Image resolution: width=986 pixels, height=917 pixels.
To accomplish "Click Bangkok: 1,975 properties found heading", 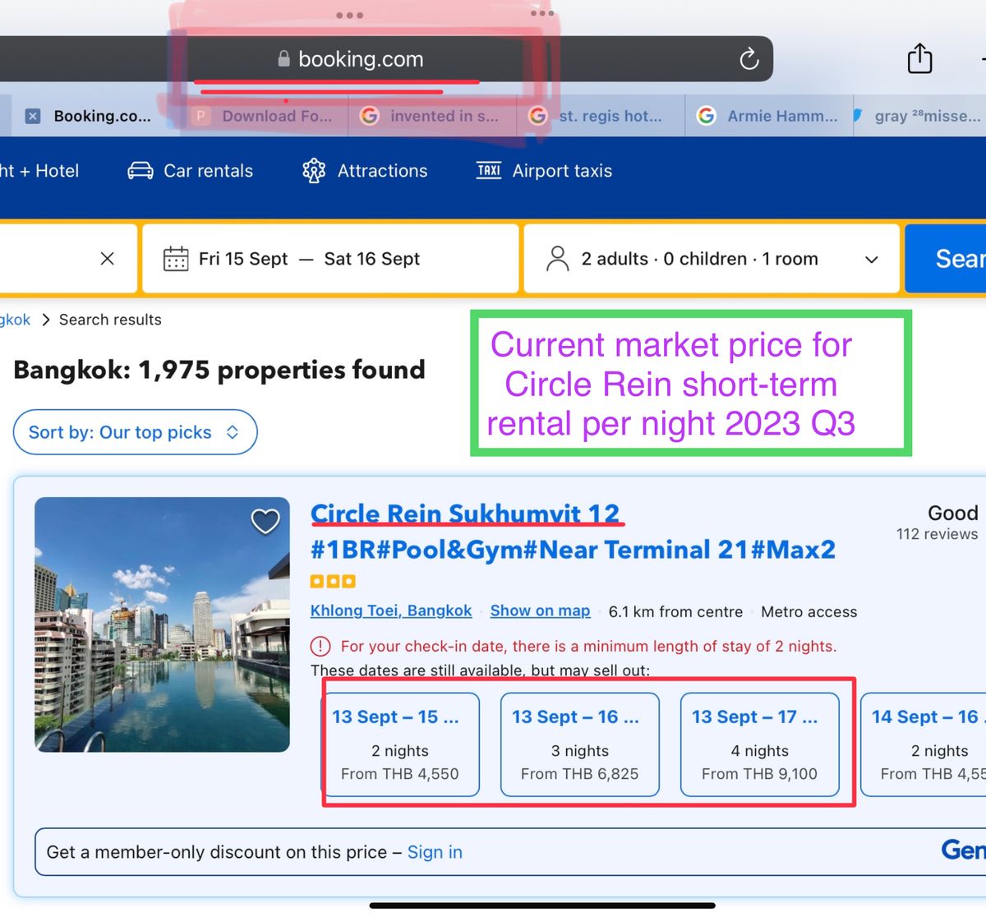I will coord(219,370).
